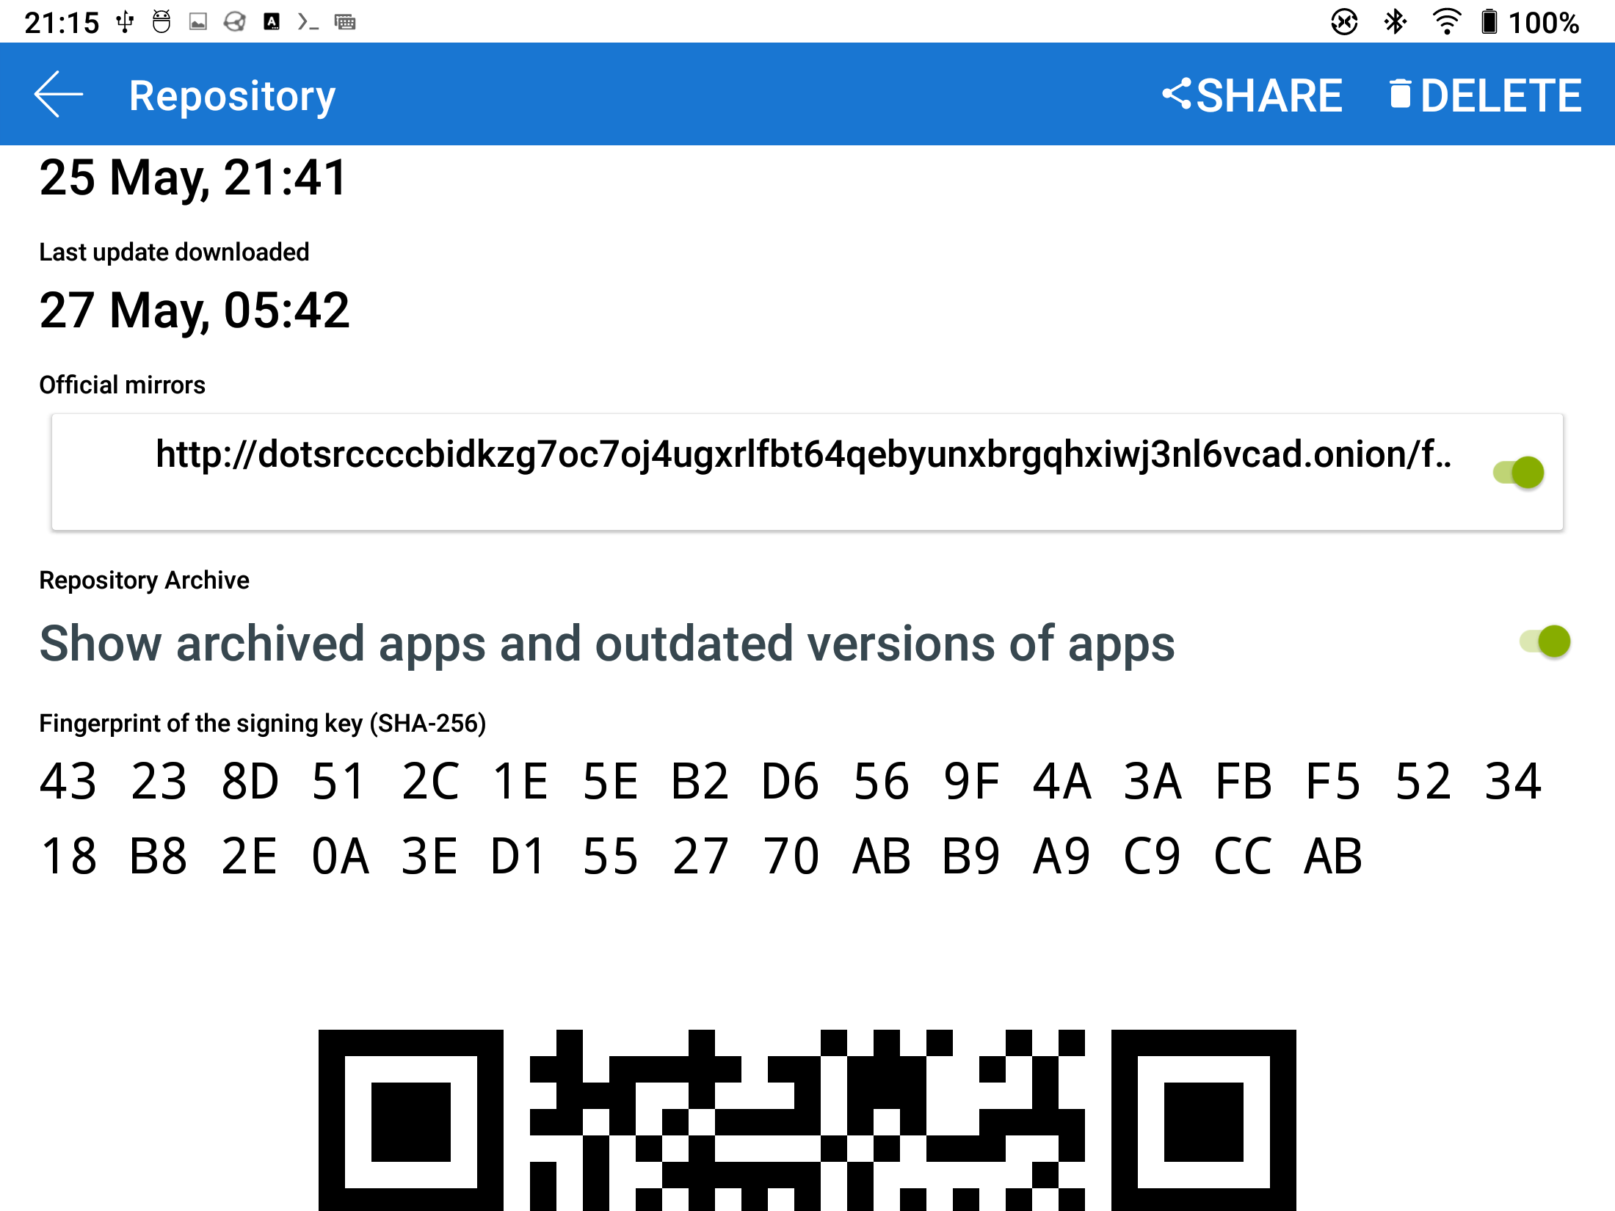The height and width of the screenshot is (1211, 1615).
Task: Tap the USB icon in status bar
Action: click(126, 22)
